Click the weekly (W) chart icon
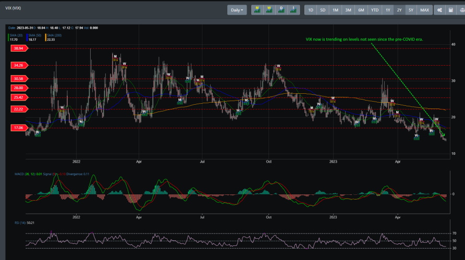This screenshot has height=260, width=465. (x=270, y=10)
